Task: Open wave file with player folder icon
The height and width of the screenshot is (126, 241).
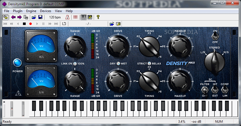Action: pyautogui.click(x=112, y=24)
